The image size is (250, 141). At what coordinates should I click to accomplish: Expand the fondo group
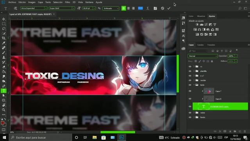pos(194,117)
